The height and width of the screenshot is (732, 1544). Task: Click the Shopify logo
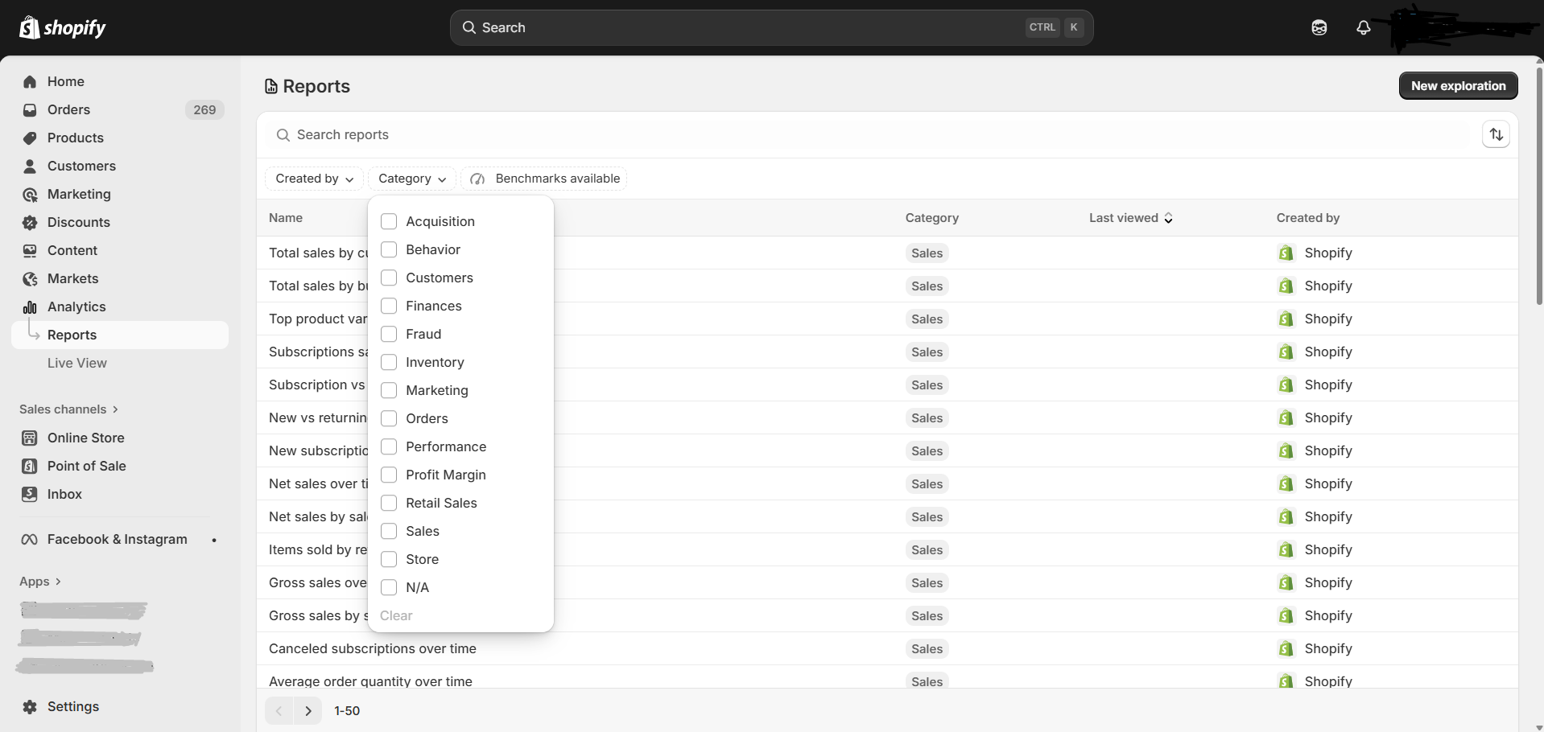tap(63, 27)
